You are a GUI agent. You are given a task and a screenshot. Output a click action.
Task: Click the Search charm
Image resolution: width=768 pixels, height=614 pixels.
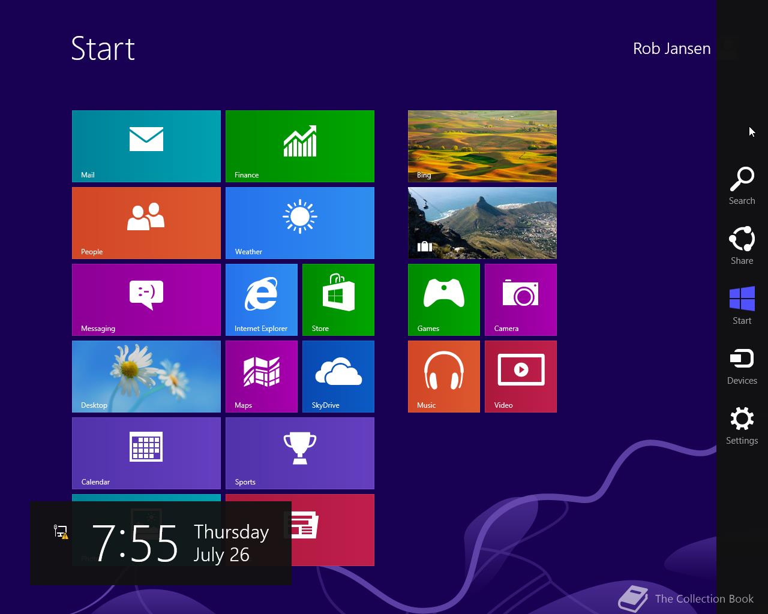pyautogui.click(x=742, y=186)
